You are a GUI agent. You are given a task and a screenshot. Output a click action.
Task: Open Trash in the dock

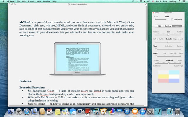point(177,111)
